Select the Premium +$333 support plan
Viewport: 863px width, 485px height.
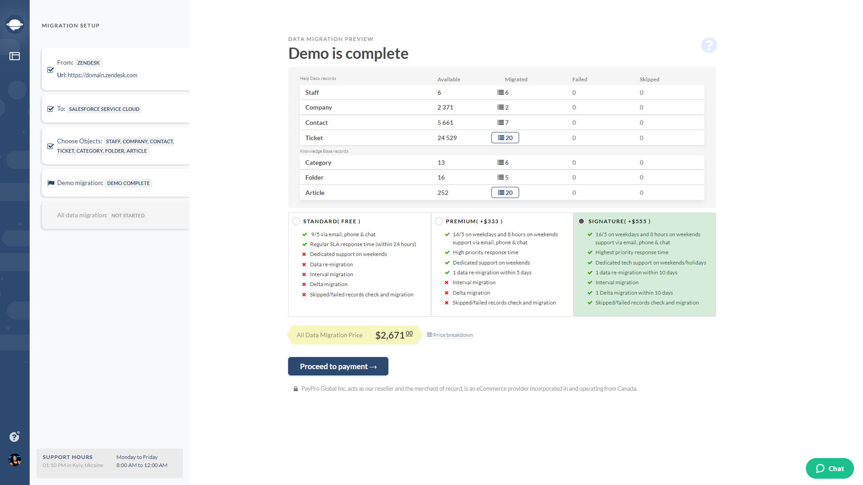(x=439, y=221)
